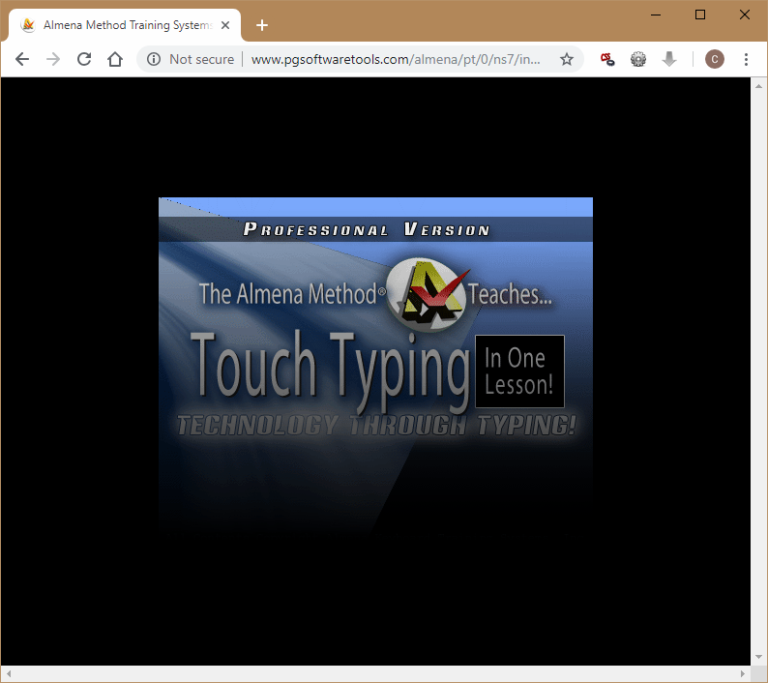Close the Chrome window

745,15
